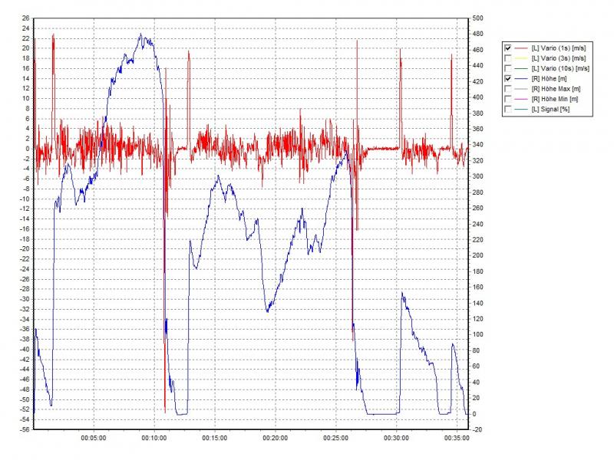Check the Höhe Max checkbox
This screenshot has width=614, height=460.
tap(507, 89)
